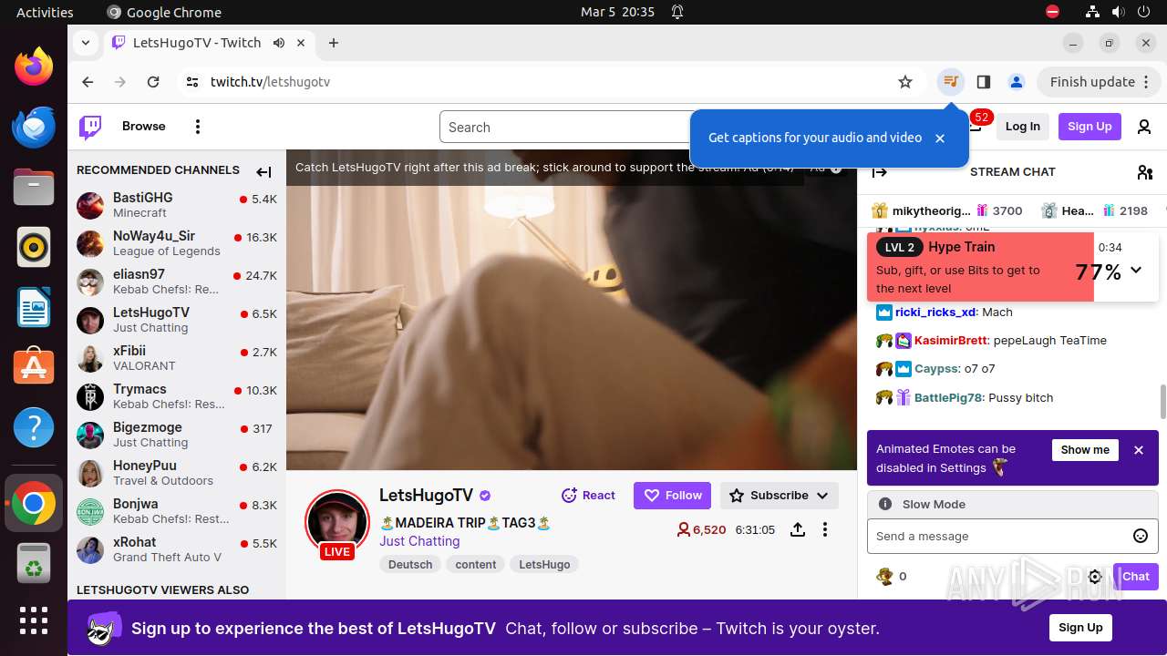This screenshot has height=656, width=1167.
Task: Click the Log In button
Action: 1023,127
